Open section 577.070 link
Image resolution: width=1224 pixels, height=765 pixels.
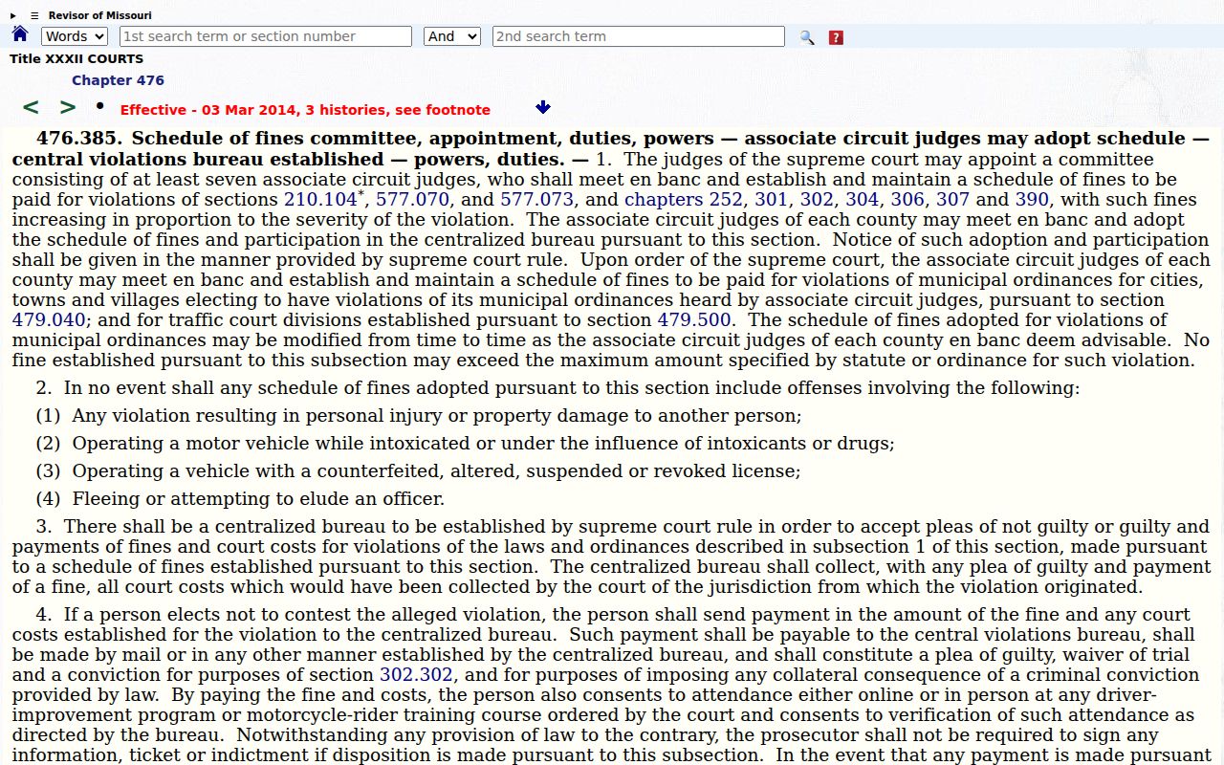(x=412, y=200)
